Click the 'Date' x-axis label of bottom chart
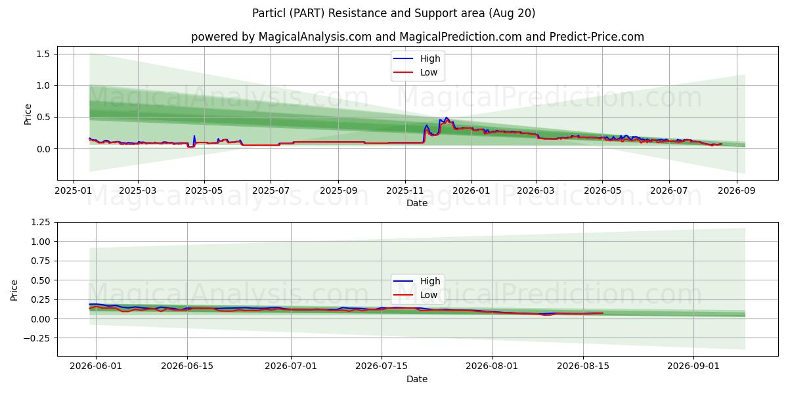The width and height of the screenshot is (788, 394). 417,379
